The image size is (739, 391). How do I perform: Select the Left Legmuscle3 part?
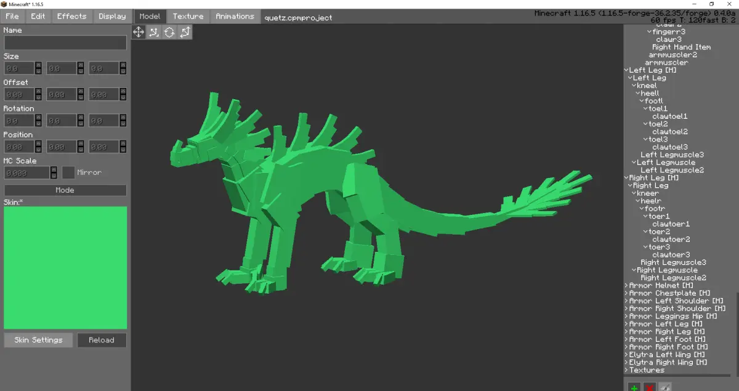672,155
